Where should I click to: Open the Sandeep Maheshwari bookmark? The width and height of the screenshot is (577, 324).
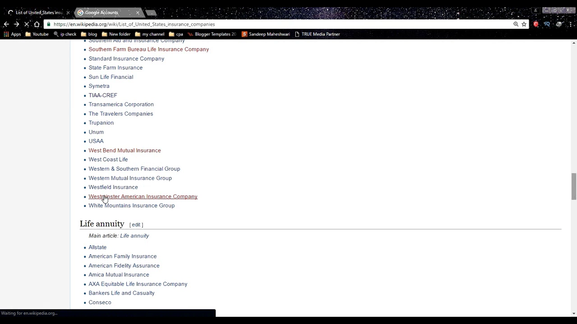point(266,34)
